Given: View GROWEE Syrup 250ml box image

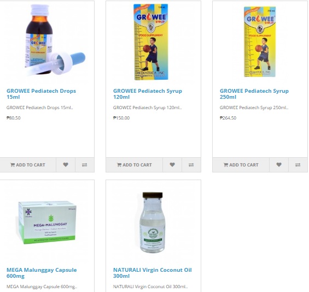Looking at the screenshot, I should click(x=260, y=41).
